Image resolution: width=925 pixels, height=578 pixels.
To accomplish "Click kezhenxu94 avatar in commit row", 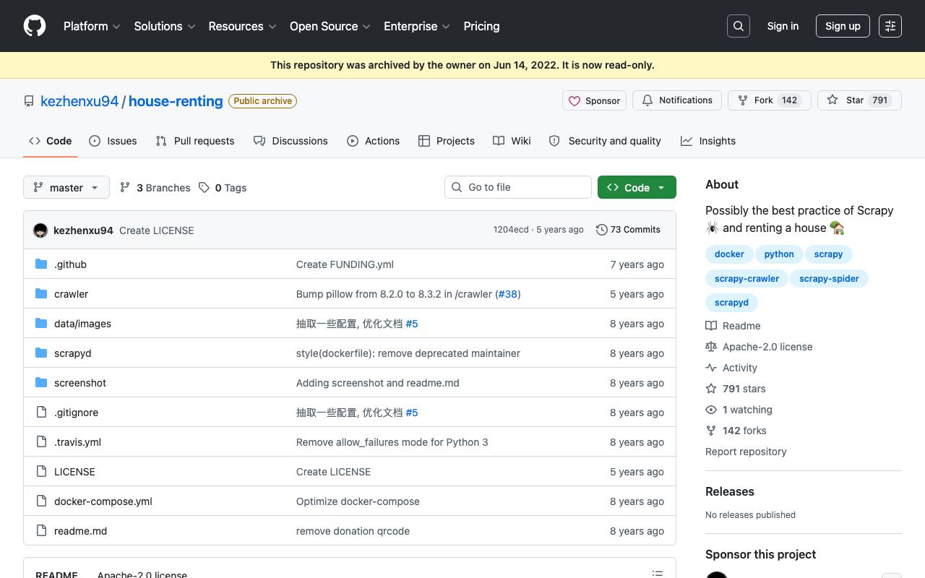I will coord(40,230).
